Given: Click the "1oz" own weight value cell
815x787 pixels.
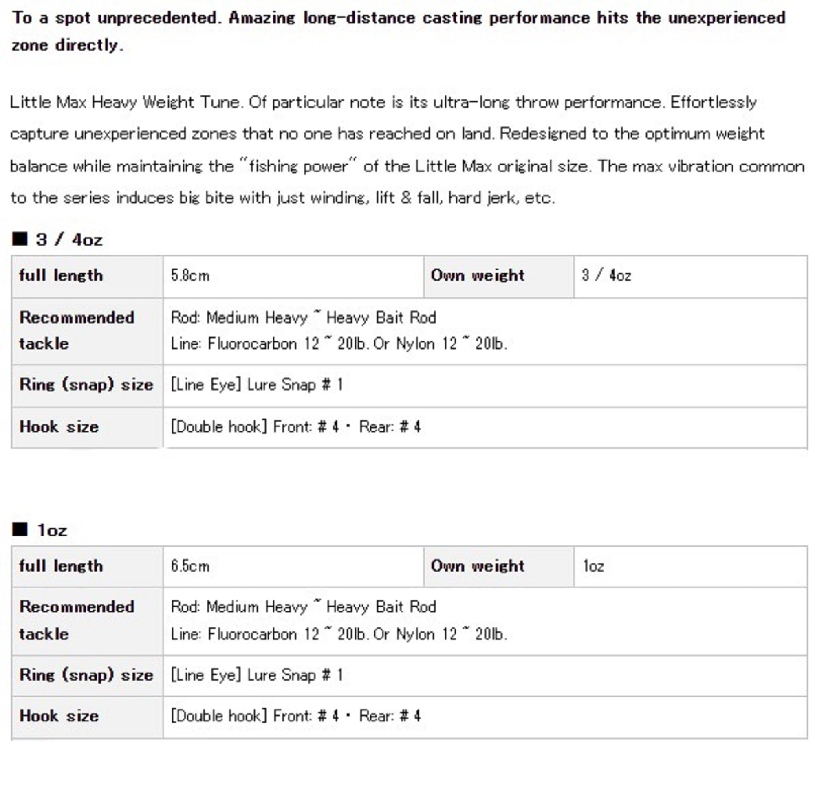Looking at the screenshot, I should pos(593,566).
